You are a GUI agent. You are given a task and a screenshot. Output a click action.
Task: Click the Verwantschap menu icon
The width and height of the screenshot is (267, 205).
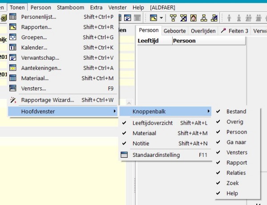tap(13, 58)
